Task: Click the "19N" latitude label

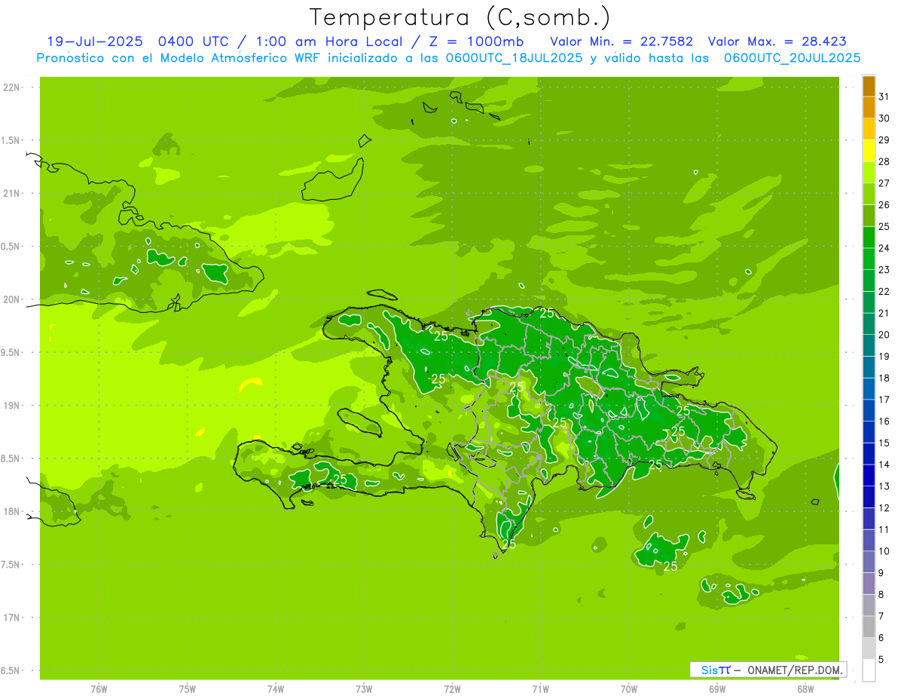Action: [x=12, y=406]
